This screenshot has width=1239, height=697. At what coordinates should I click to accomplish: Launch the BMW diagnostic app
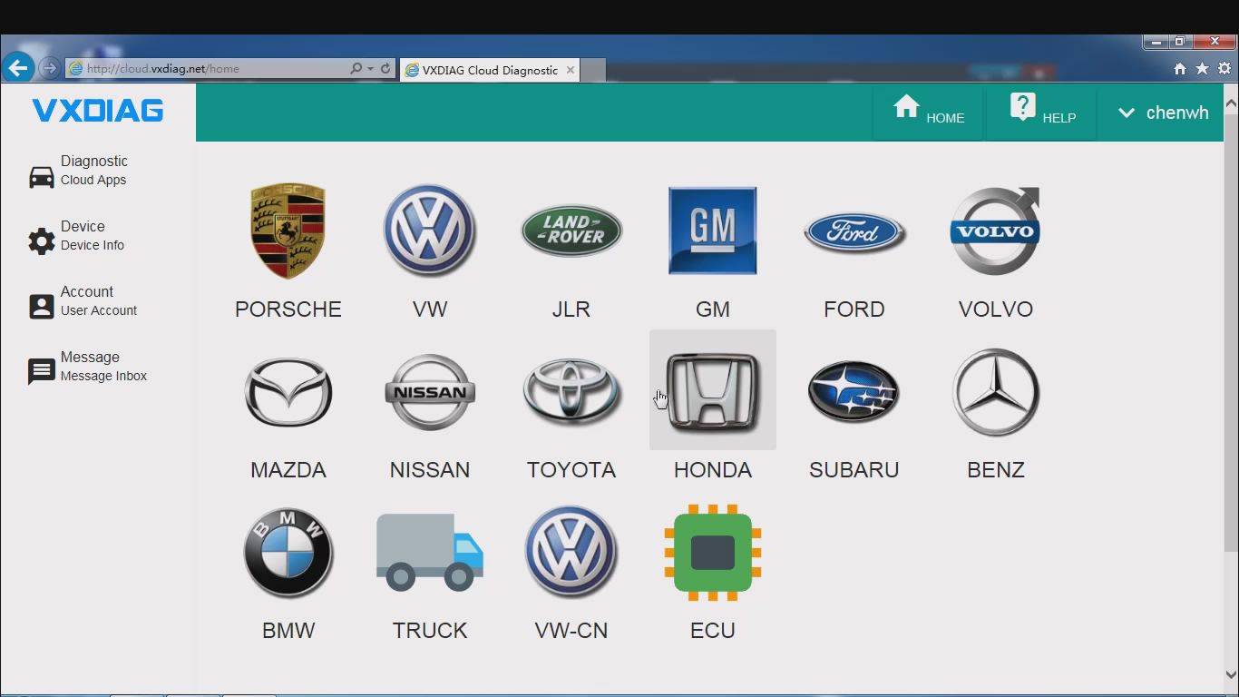(x=288, y=552)
